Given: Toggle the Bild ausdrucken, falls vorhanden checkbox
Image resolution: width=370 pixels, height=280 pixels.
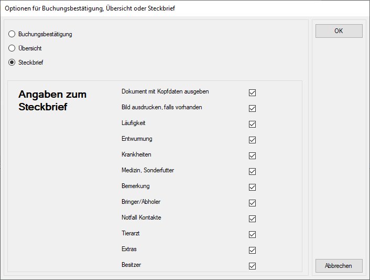Looking at the screenshot, I should coord(252,108).
